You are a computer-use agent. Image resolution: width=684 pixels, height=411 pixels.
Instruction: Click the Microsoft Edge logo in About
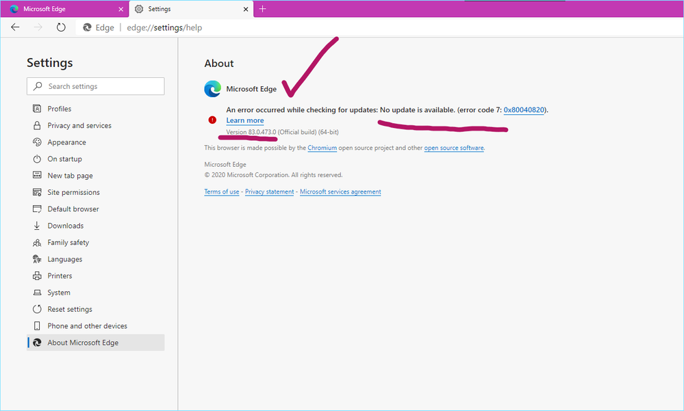click(x=213, y=89)
